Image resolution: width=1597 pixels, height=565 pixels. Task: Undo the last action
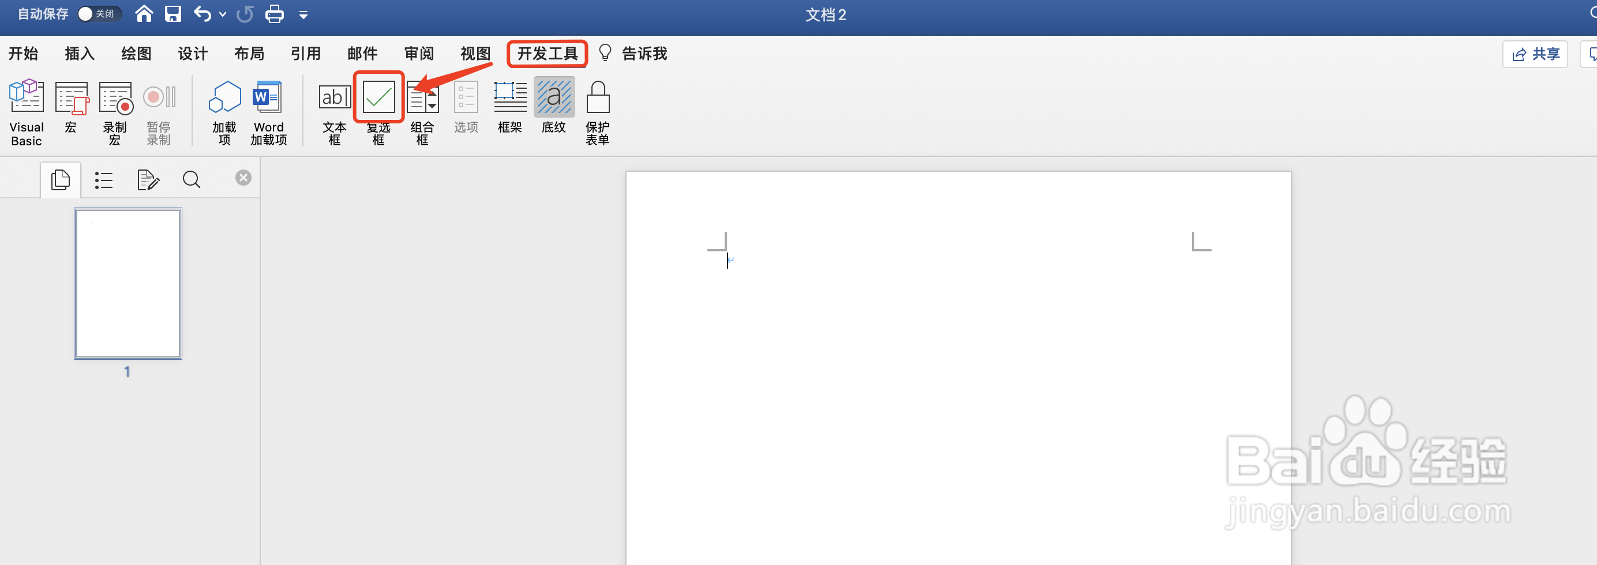click(202, 14)
